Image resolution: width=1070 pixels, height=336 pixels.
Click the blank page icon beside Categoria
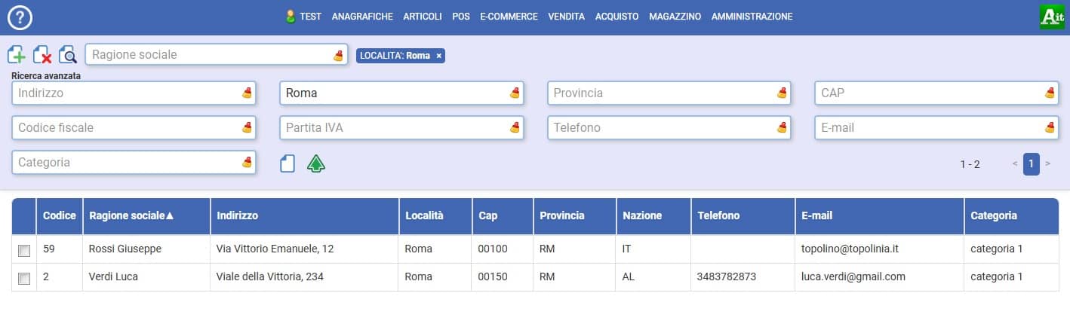point(287,163)
